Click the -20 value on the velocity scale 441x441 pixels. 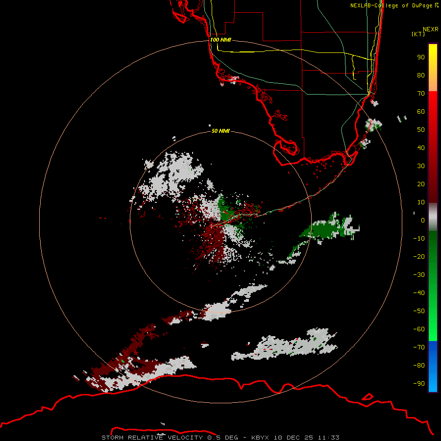419,256
